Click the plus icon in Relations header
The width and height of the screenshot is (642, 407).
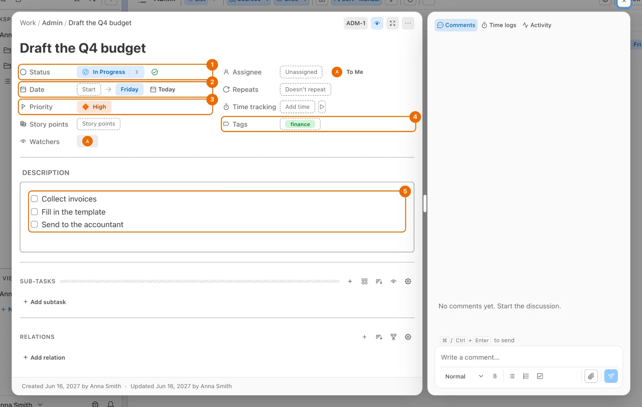tap(364, 337)
